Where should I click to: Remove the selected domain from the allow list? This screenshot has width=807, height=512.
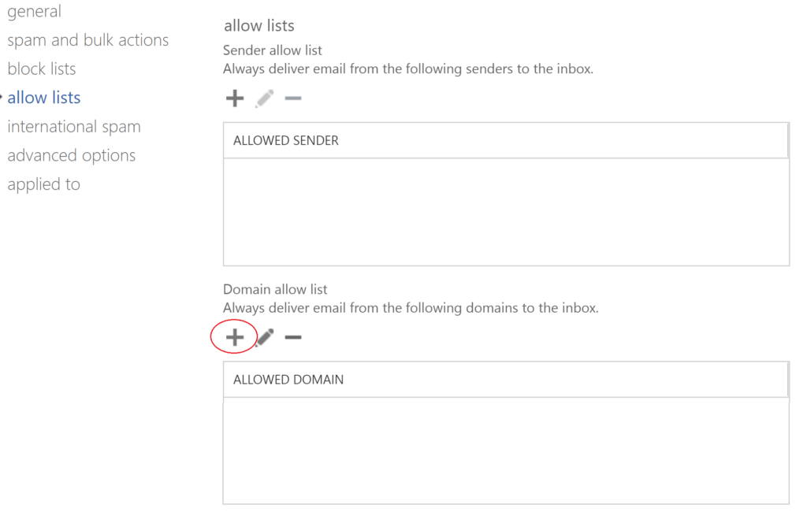(x=292, y=337)
